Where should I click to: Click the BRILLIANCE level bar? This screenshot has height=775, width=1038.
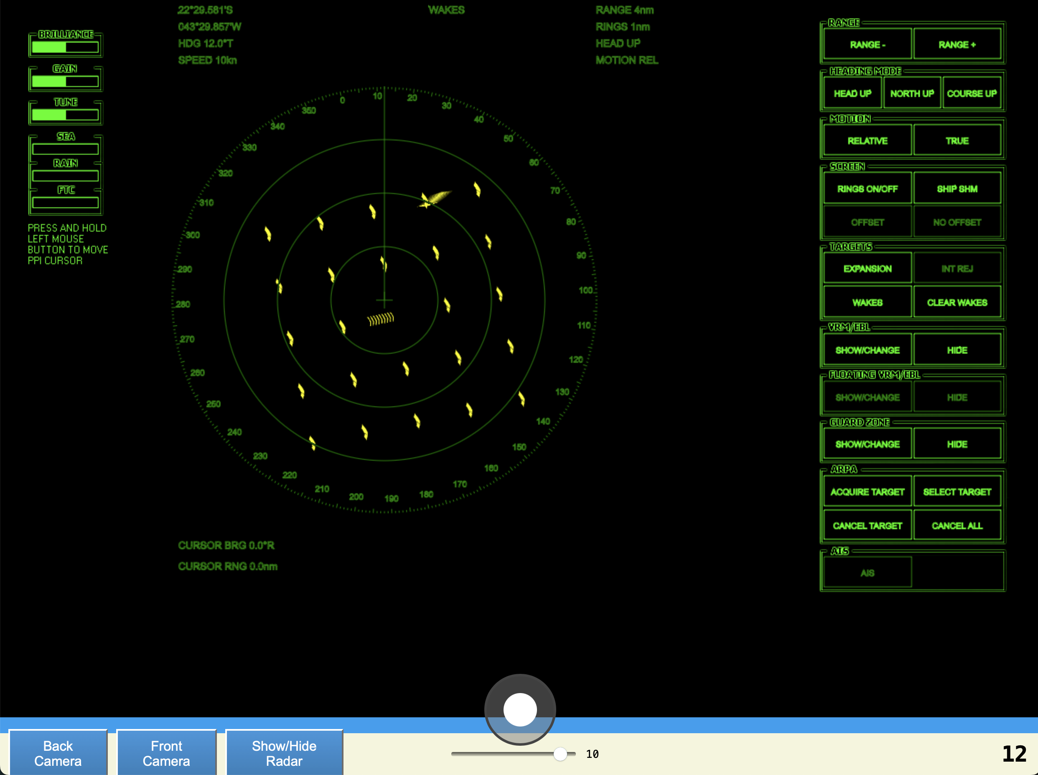(65, 47)
